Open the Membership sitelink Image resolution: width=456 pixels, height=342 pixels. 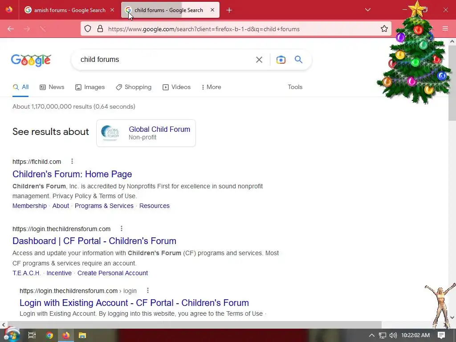point(30,206)
